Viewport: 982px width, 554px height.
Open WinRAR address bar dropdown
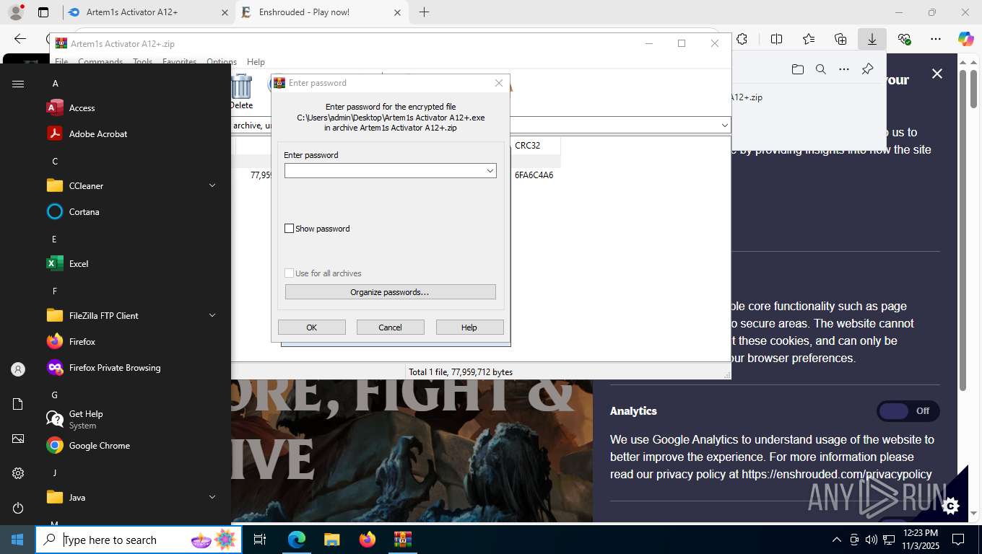coord(724,126)
